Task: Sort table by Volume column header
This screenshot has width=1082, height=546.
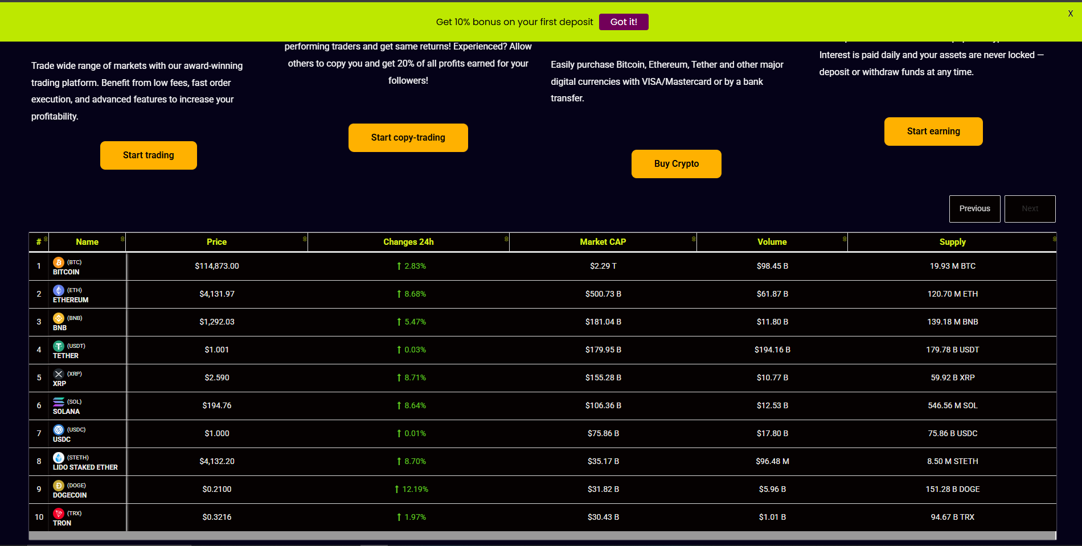Action: click(772, 242)
